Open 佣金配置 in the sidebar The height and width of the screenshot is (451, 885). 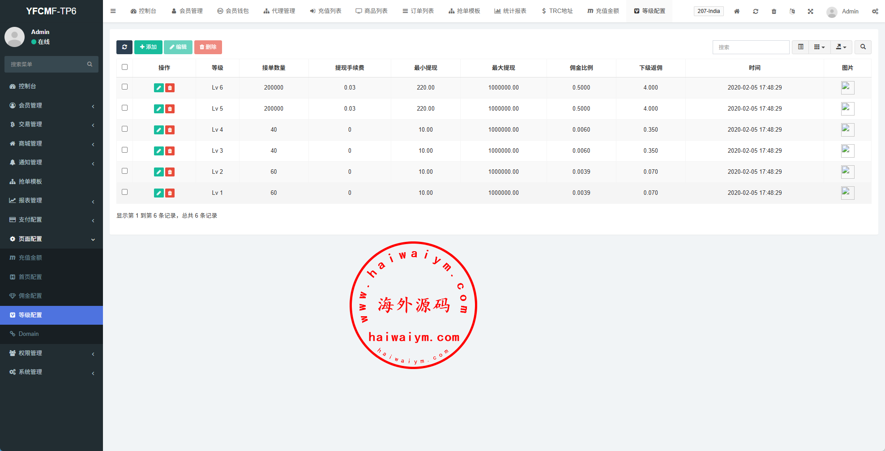[x=30, y=296]
